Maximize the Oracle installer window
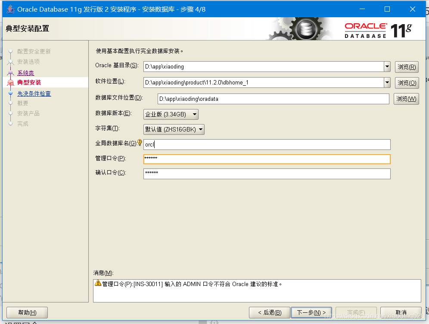The height and width of the screenshot is (324, 429). 387,9
